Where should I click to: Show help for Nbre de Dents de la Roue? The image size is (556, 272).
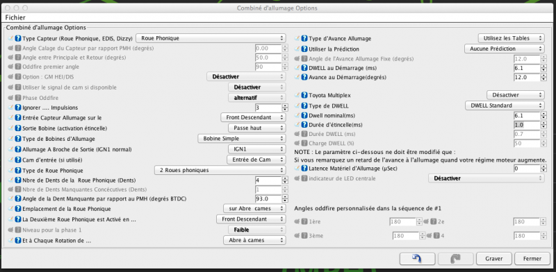(19, 180)
